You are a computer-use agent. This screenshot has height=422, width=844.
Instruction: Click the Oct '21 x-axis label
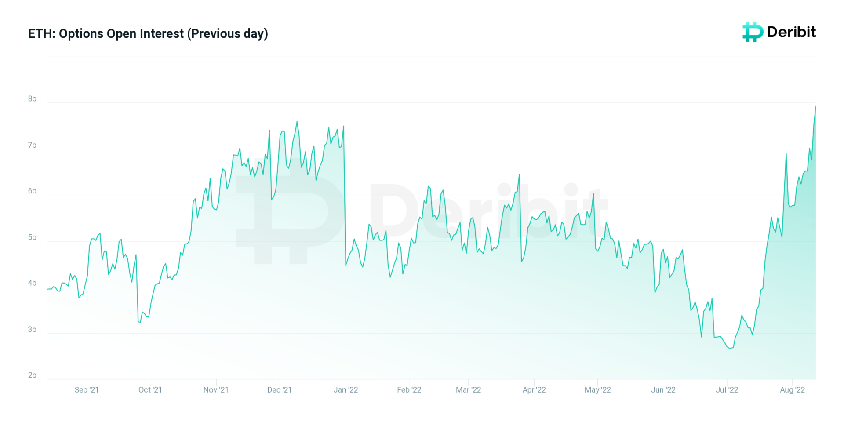[x=150, y=390]
